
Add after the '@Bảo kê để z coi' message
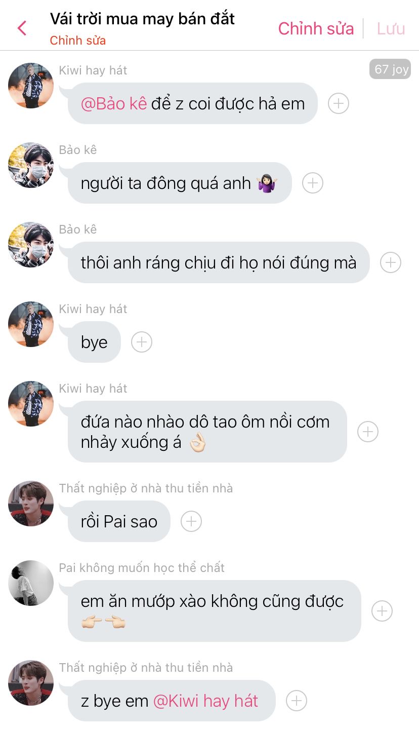point(339,103)
